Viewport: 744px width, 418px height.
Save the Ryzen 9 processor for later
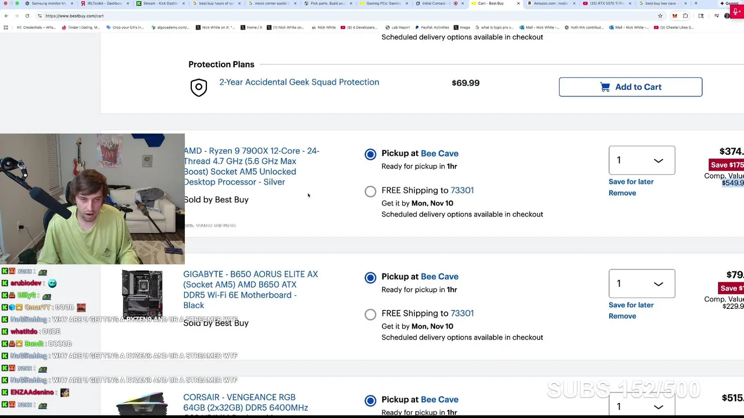click(x=631, y=182)
